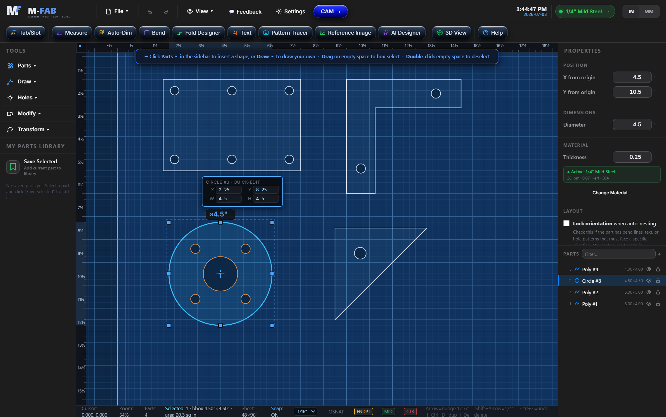The image size is (666, 417).
Task: Click quick-edit Y value 8.25
Action: [266, 190]
